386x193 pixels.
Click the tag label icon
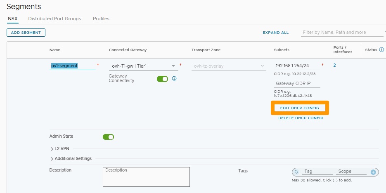296,172
